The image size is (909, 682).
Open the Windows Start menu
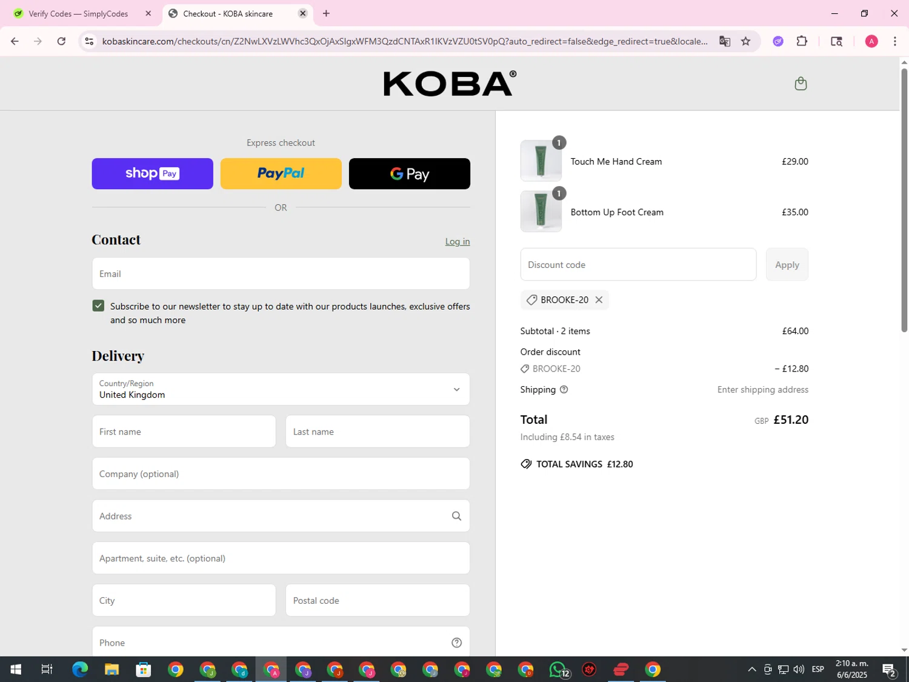(16, 669)
